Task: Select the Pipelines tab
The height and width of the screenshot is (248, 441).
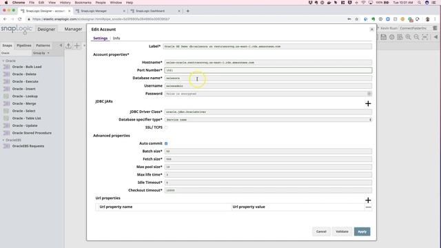Action: coord(24,45)
